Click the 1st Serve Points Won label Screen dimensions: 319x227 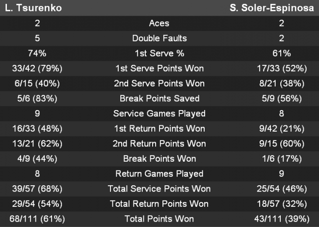159,68
